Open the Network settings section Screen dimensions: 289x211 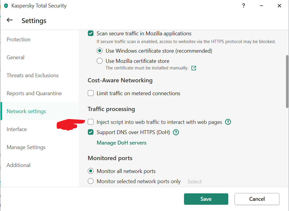39,111
